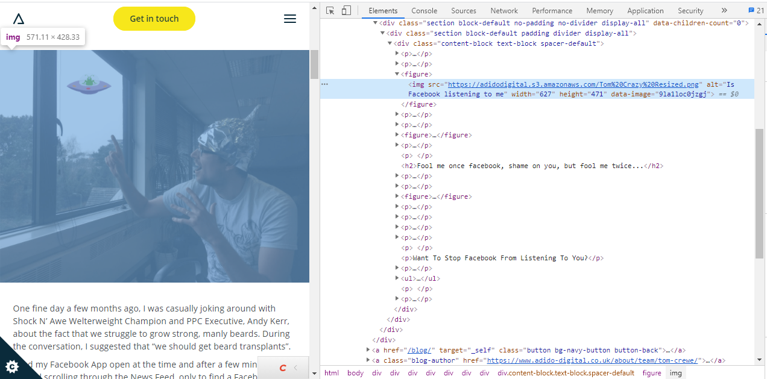Image resolution: width=767 pixels, height=379 pixels.
Task: Expand the ul element node
Action: click(397, 278)
